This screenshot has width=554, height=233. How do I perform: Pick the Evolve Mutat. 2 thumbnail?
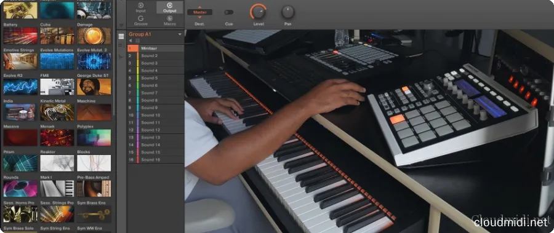[94, 61]
